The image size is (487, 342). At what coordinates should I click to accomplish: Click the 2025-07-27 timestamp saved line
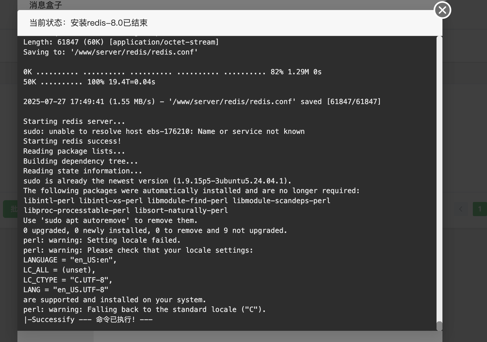pos(202,102)
